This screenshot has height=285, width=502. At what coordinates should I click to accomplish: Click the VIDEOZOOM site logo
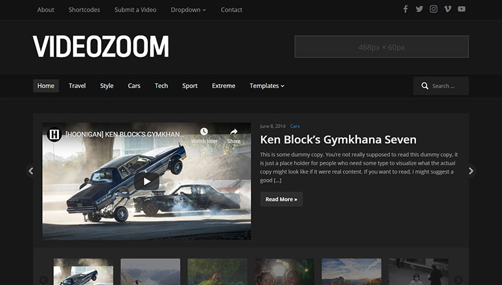coord(100,47)
